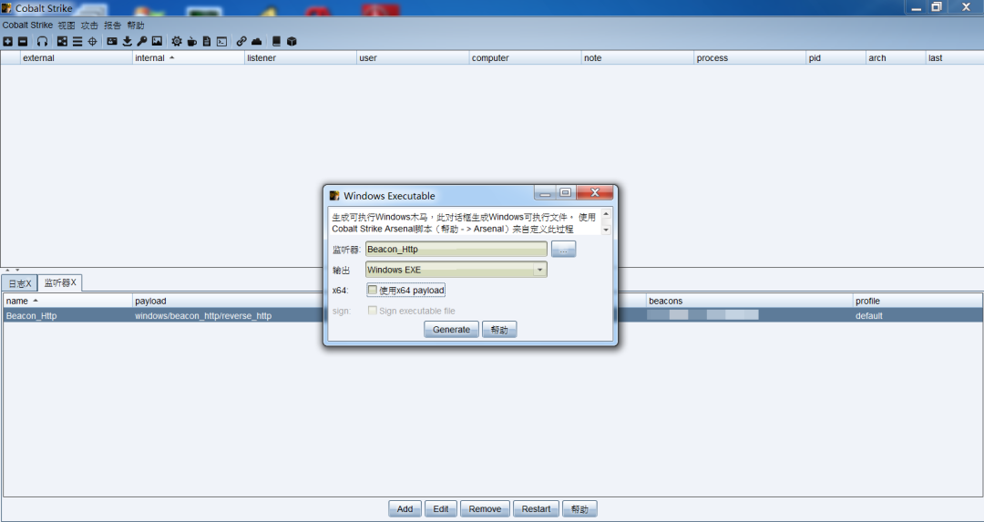Image resolution: width=984 pixels, height=522 pixels.
Task: Open the 报告 menu
Action: click(x=112, y=26)
